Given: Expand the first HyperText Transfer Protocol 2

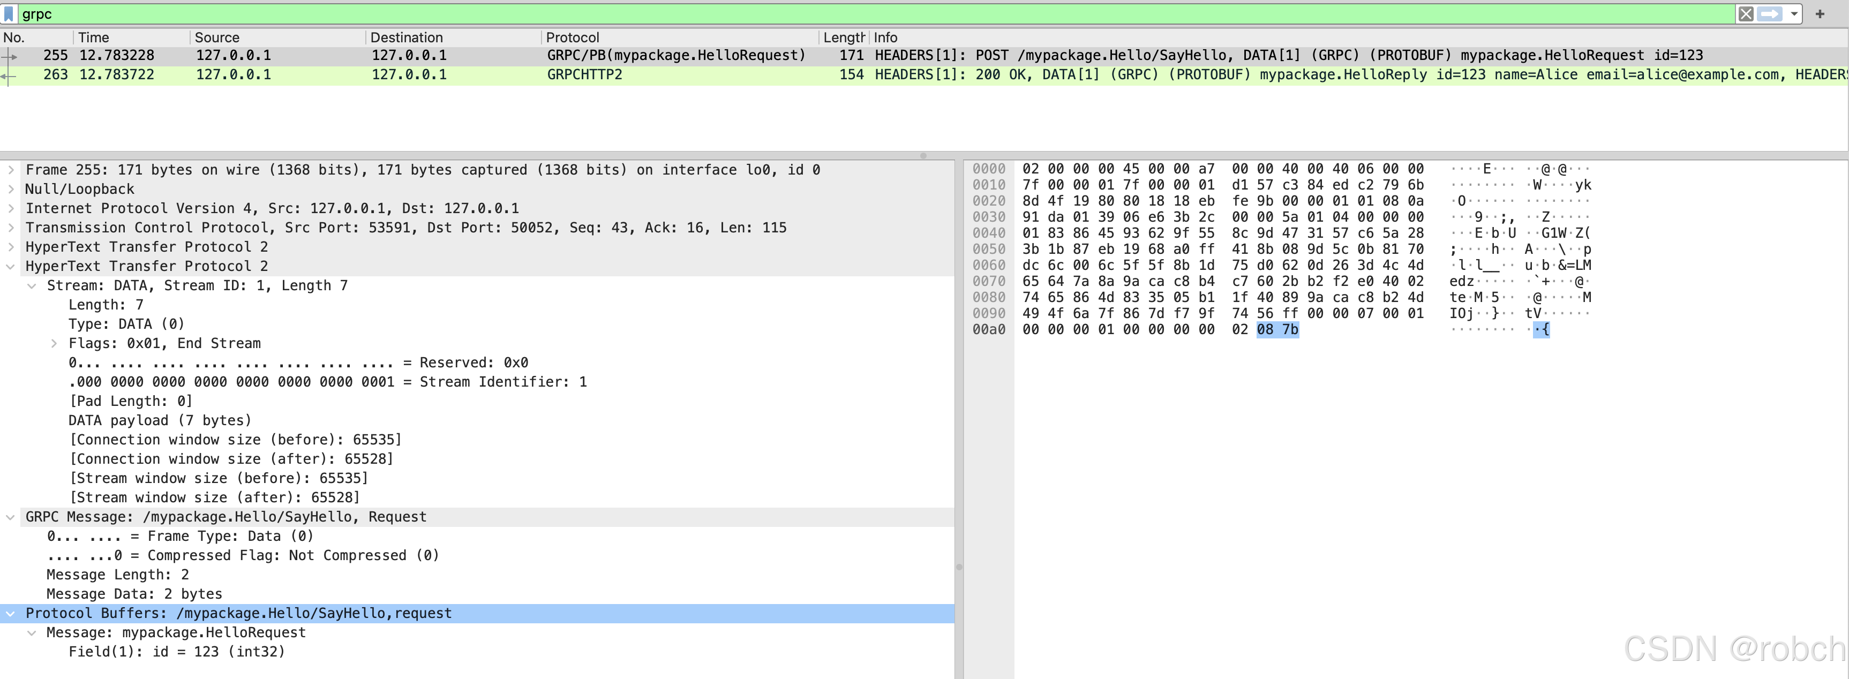Looking at the screenshot, I should tap(11, 247).
